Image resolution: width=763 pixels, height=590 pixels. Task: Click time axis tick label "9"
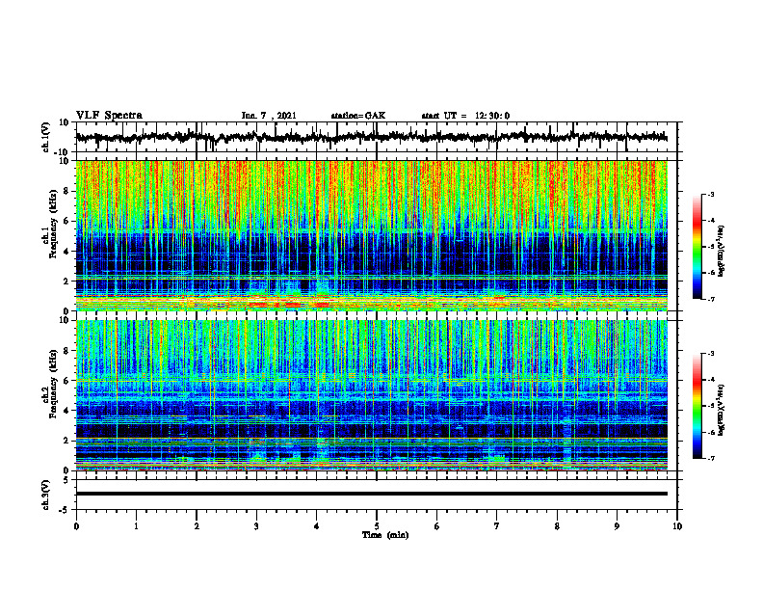(617, 526)
